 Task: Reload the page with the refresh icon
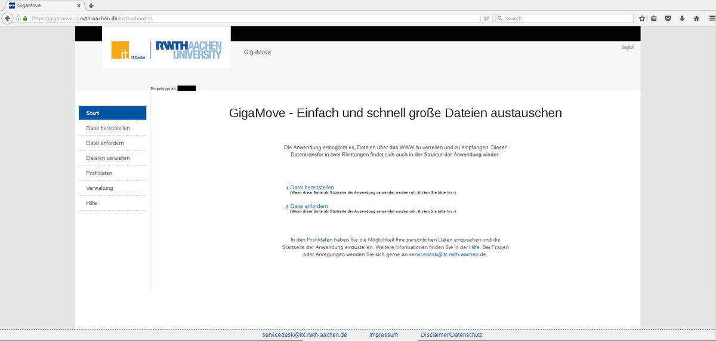pos(486,19)
